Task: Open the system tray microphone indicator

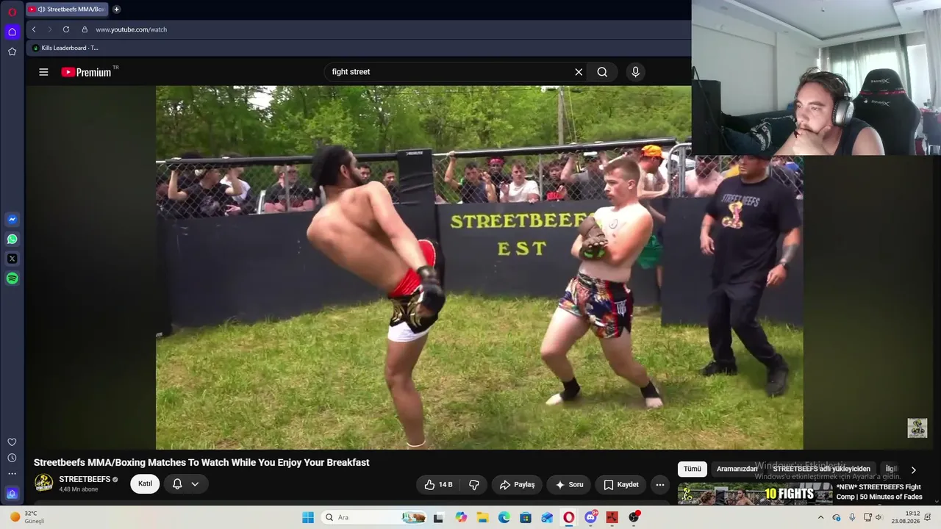Action: (852, 517)
